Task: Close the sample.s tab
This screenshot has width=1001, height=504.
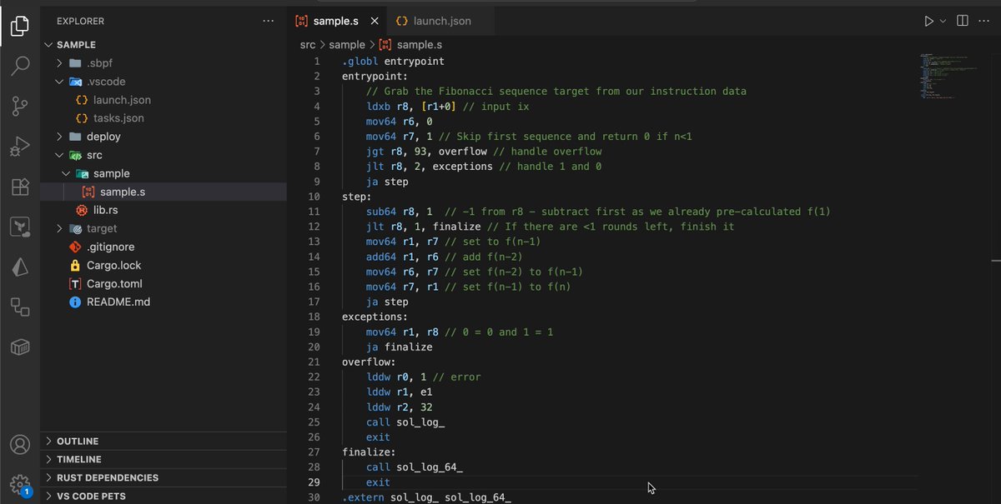Action: 375,21
